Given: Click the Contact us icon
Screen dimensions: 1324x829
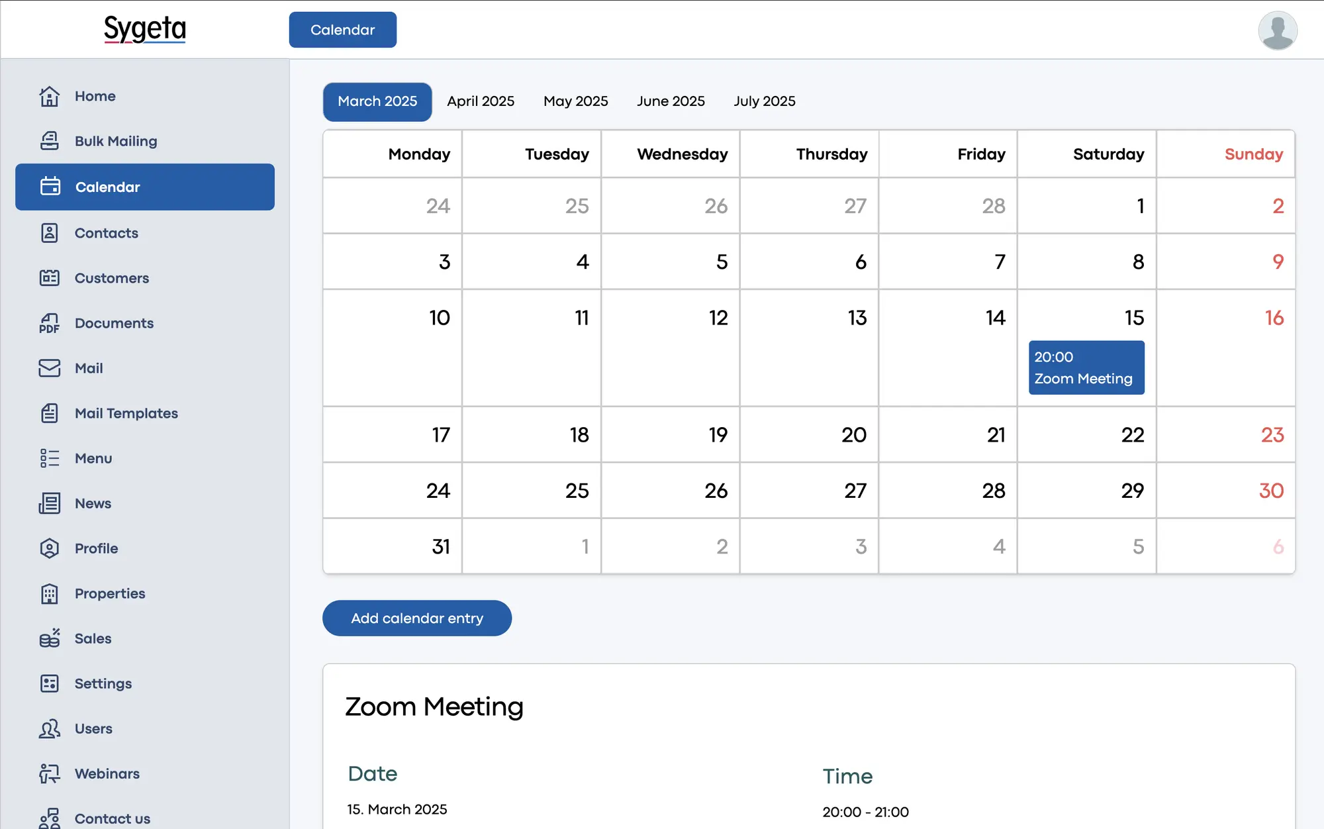Looking at the screenshot, I should tap(50, 818).
